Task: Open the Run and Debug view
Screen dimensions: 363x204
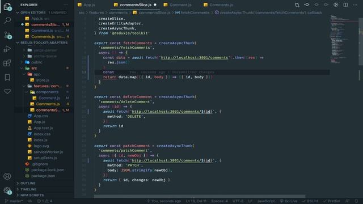Action: [7, 49]
